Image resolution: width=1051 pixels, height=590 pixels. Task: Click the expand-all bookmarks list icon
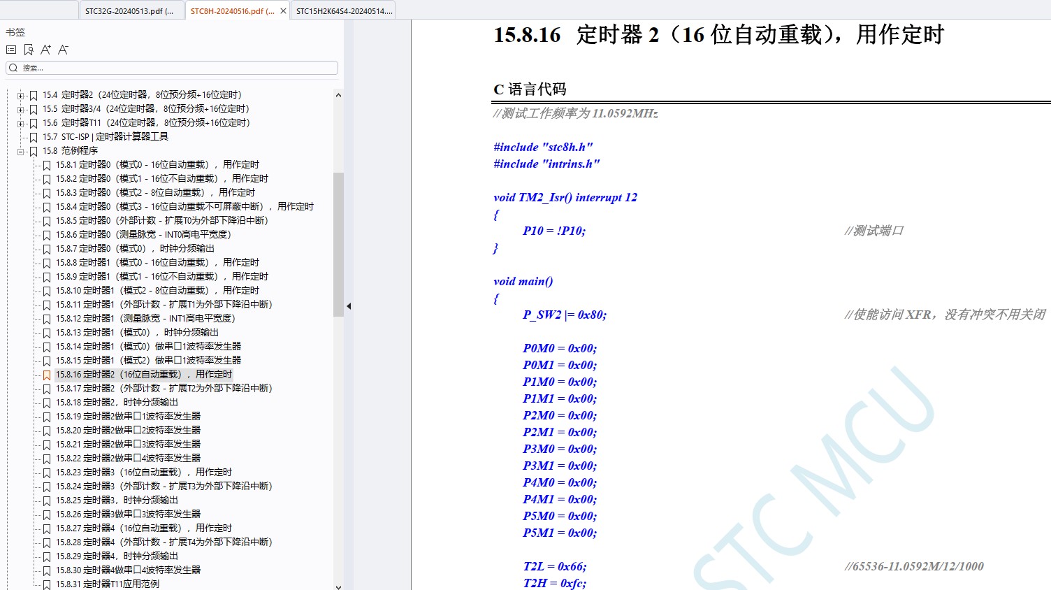click(11, 50)
